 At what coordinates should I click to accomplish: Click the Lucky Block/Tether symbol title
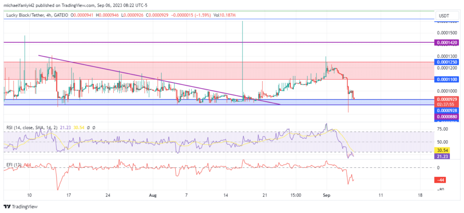click(26, 15)
